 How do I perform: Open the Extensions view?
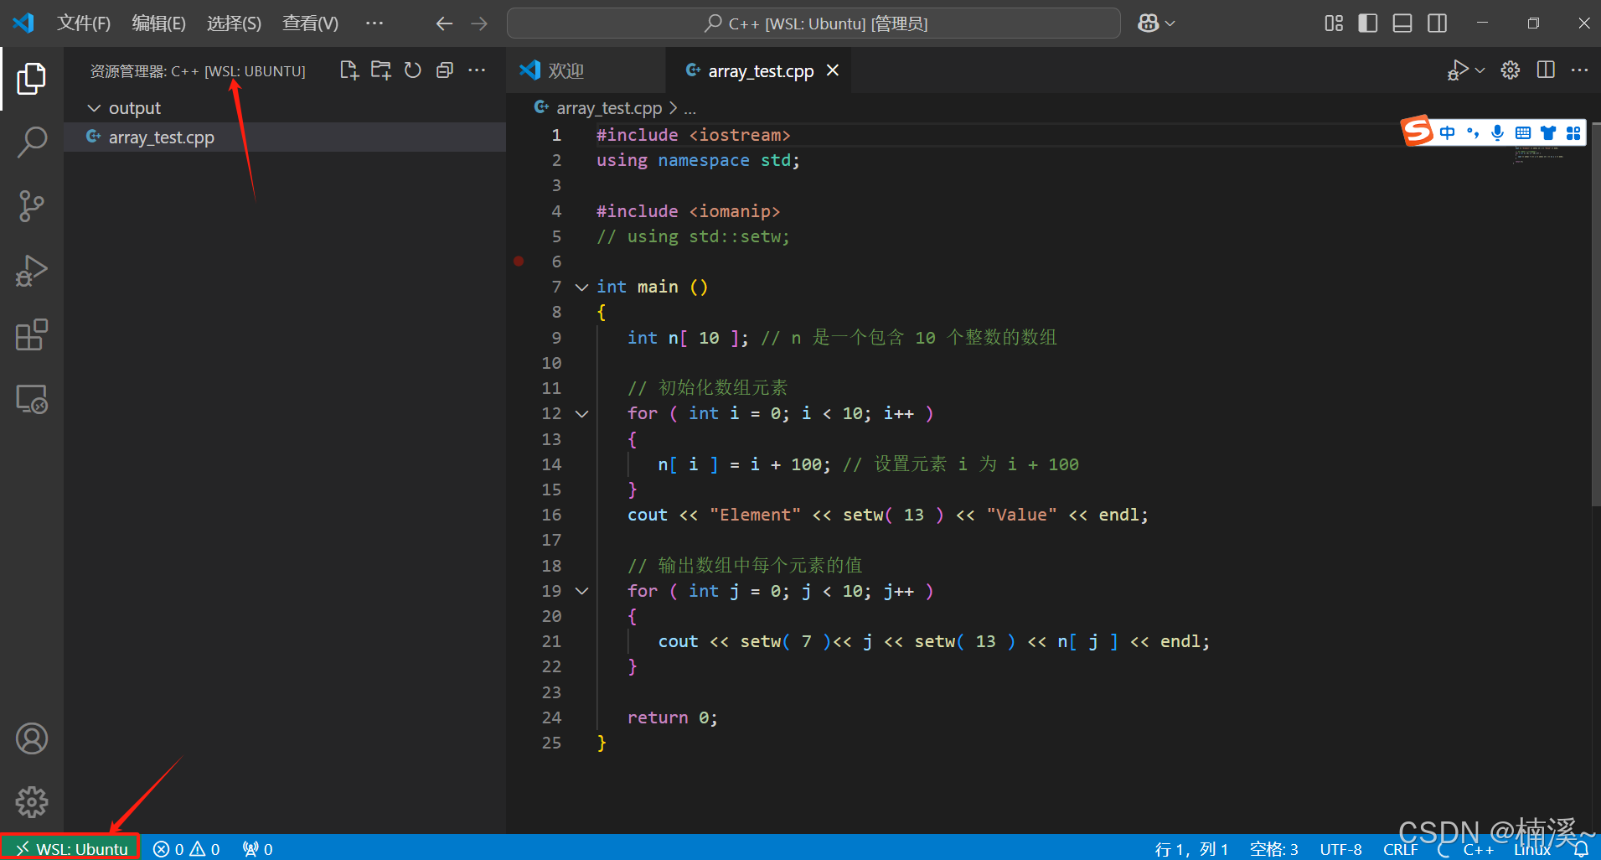[x=32, y=334]
